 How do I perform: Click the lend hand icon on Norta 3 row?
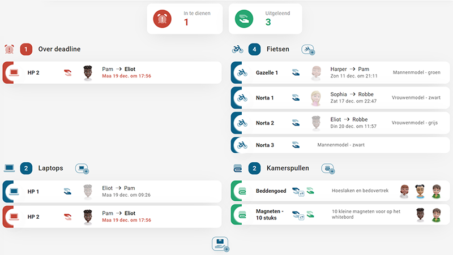(296, 145)
